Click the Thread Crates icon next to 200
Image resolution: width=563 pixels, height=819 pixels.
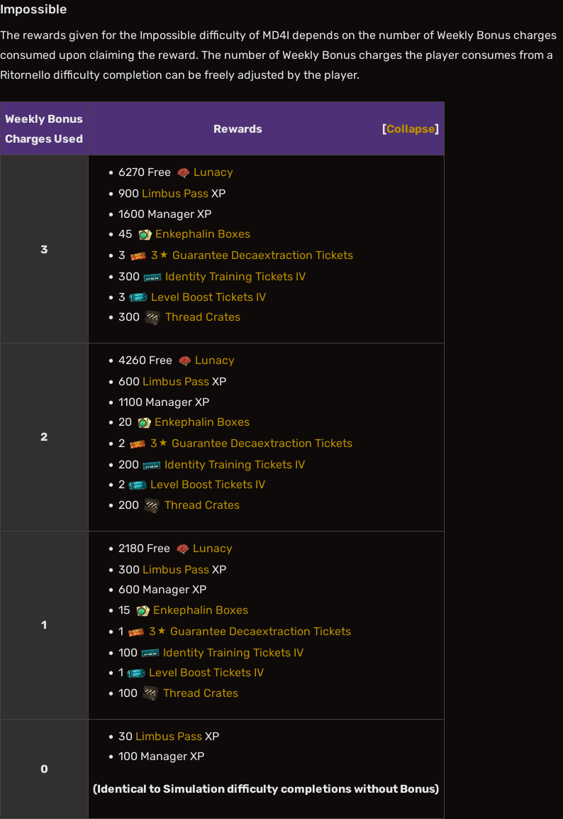pos(152,505)
